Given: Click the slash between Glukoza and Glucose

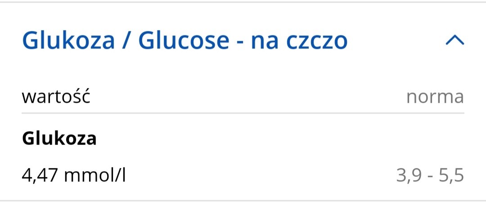Looking at the screenshot, I should pos(126,41).
